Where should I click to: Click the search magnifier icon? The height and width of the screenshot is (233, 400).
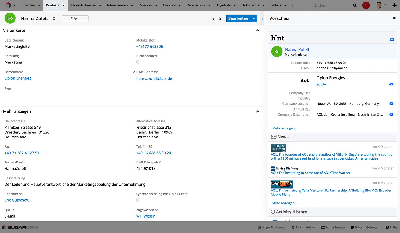355,5
